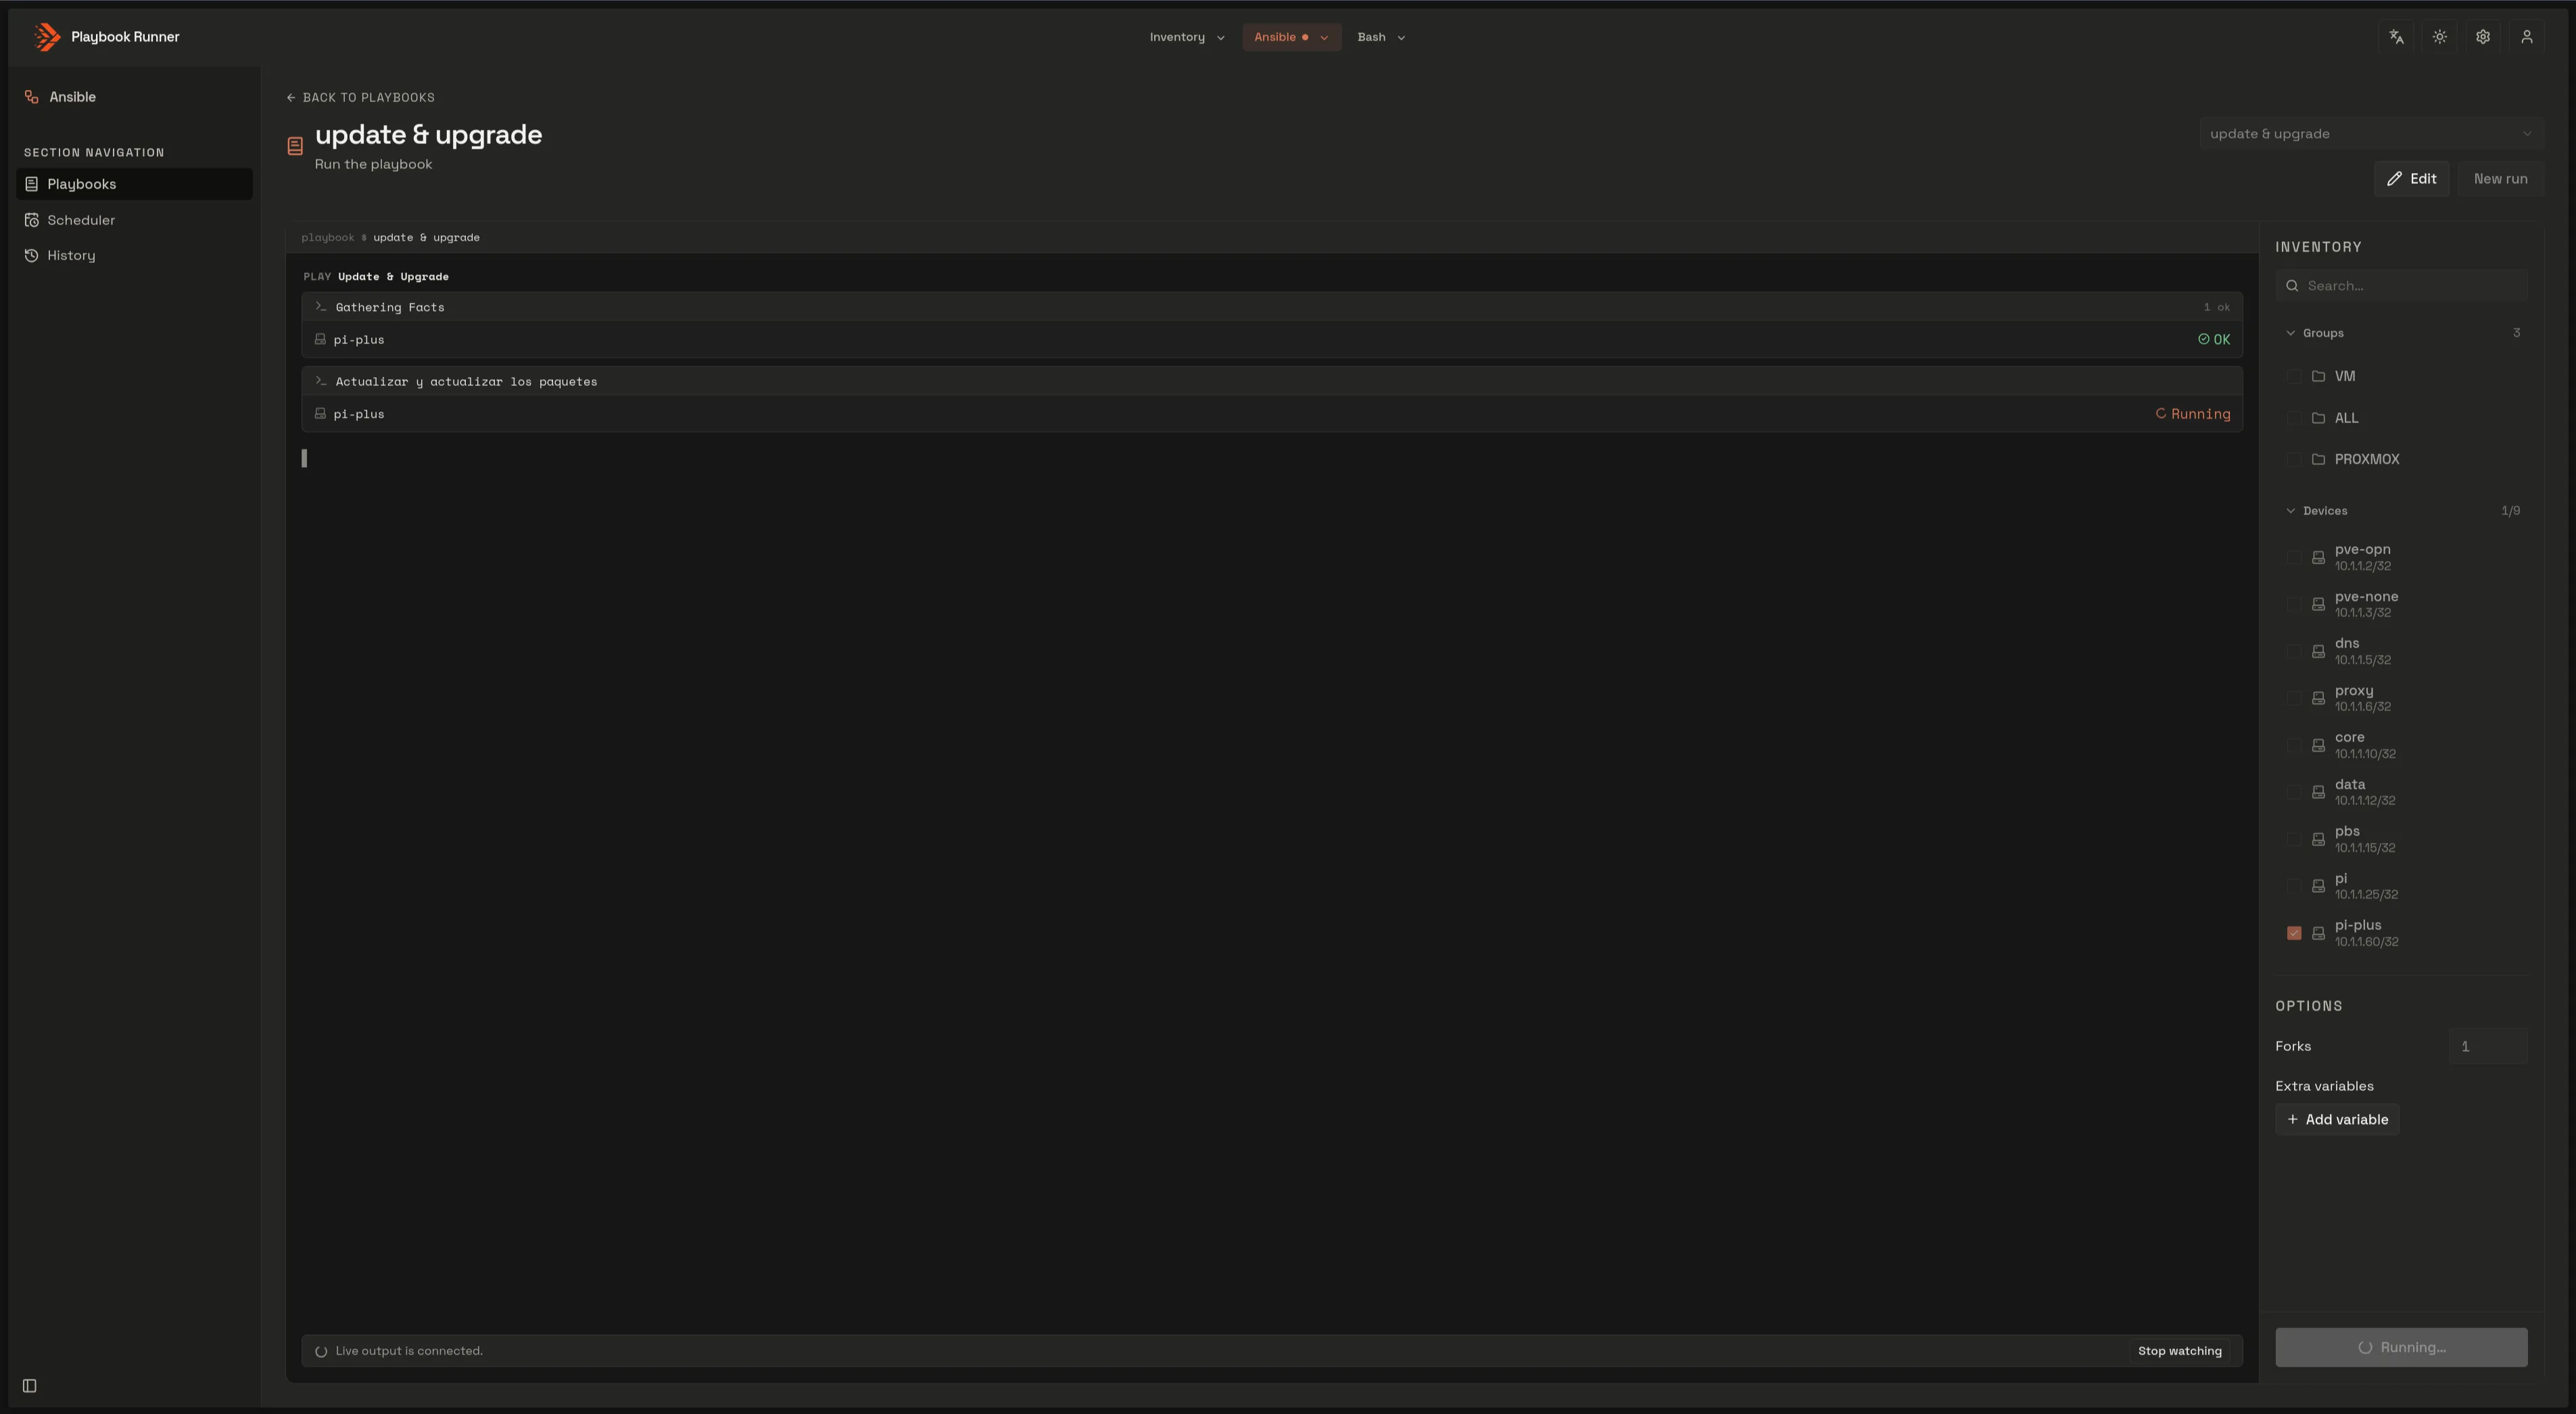Click the Playbooks document icon in sidebar
The image size is (2576, 1414).
[32, 184]
